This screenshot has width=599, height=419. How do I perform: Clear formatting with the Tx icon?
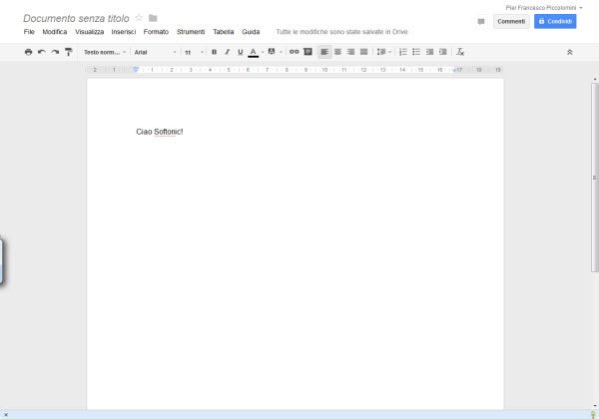coord(460,52)
